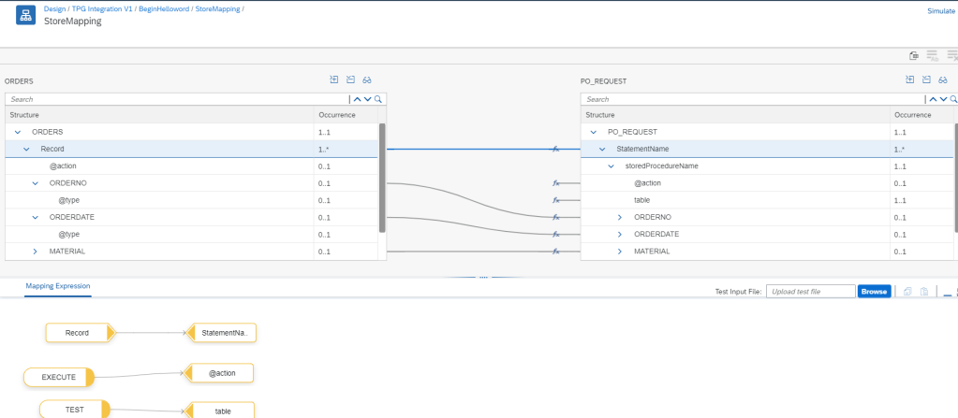Click second icon above ORDERS source tree
Viewport: 958px width, 418px height.
350,80
